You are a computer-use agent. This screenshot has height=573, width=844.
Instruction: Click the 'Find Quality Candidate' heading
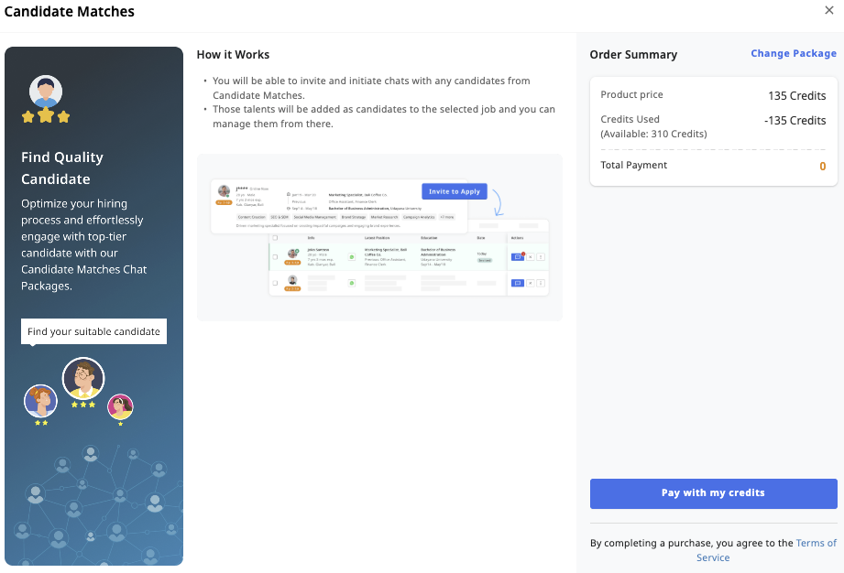[62, 168]
